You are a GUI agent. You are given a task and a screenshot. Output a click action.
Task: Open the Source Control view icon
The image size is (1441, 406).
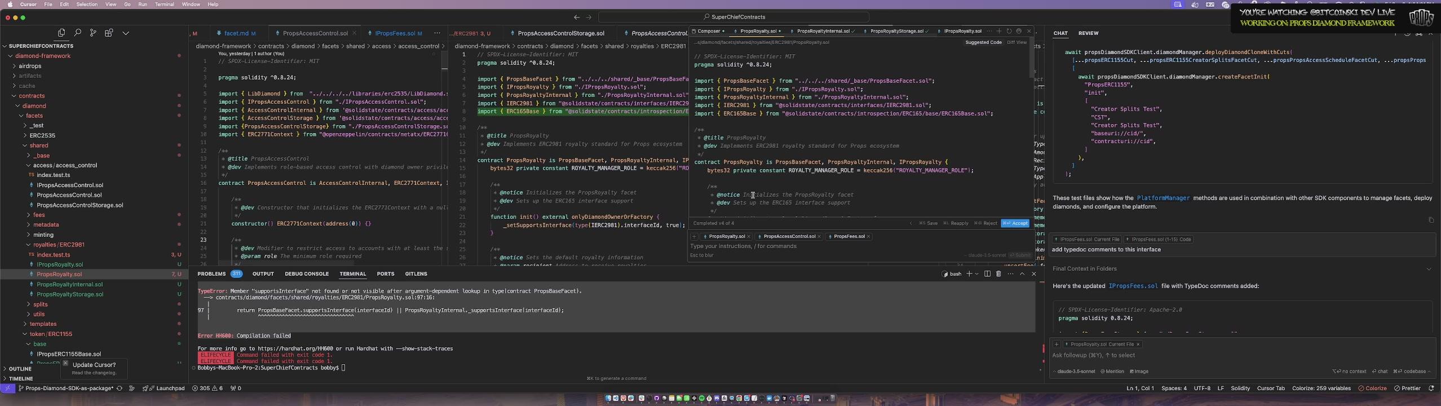point(93,33)
